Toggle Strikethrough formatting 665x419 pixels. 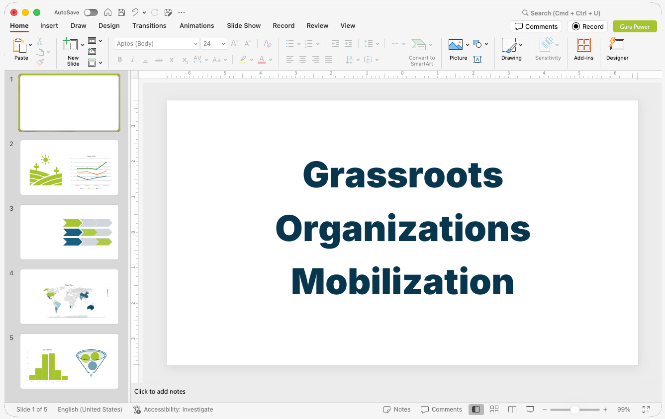pyautogui.click(x=159, y=60)
